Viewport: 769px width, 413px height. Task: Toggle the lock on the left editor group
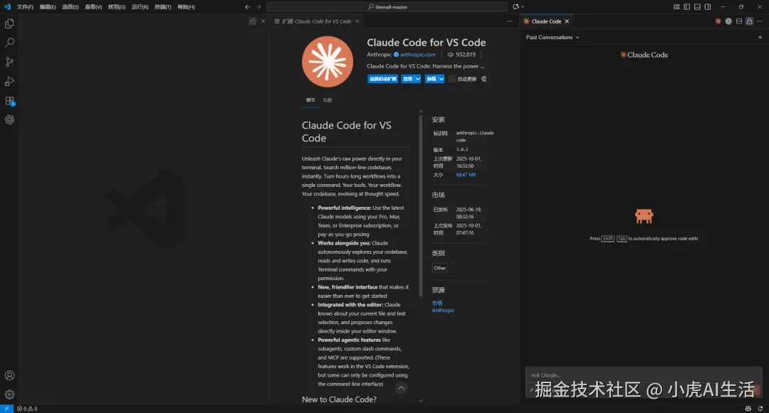253,21
